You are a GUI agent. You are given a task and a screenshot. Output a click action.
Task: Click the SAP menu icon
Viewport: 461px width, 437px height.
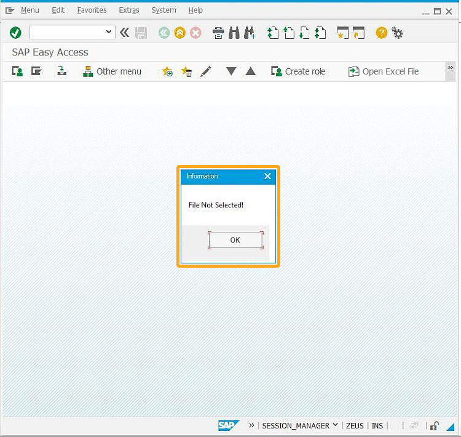(x=36, y=71)
